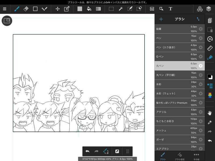Select the 水彩（ウェット） brush
Image resolution: width=215 pixels, height=161 pixels.
(x=180, y=93)
